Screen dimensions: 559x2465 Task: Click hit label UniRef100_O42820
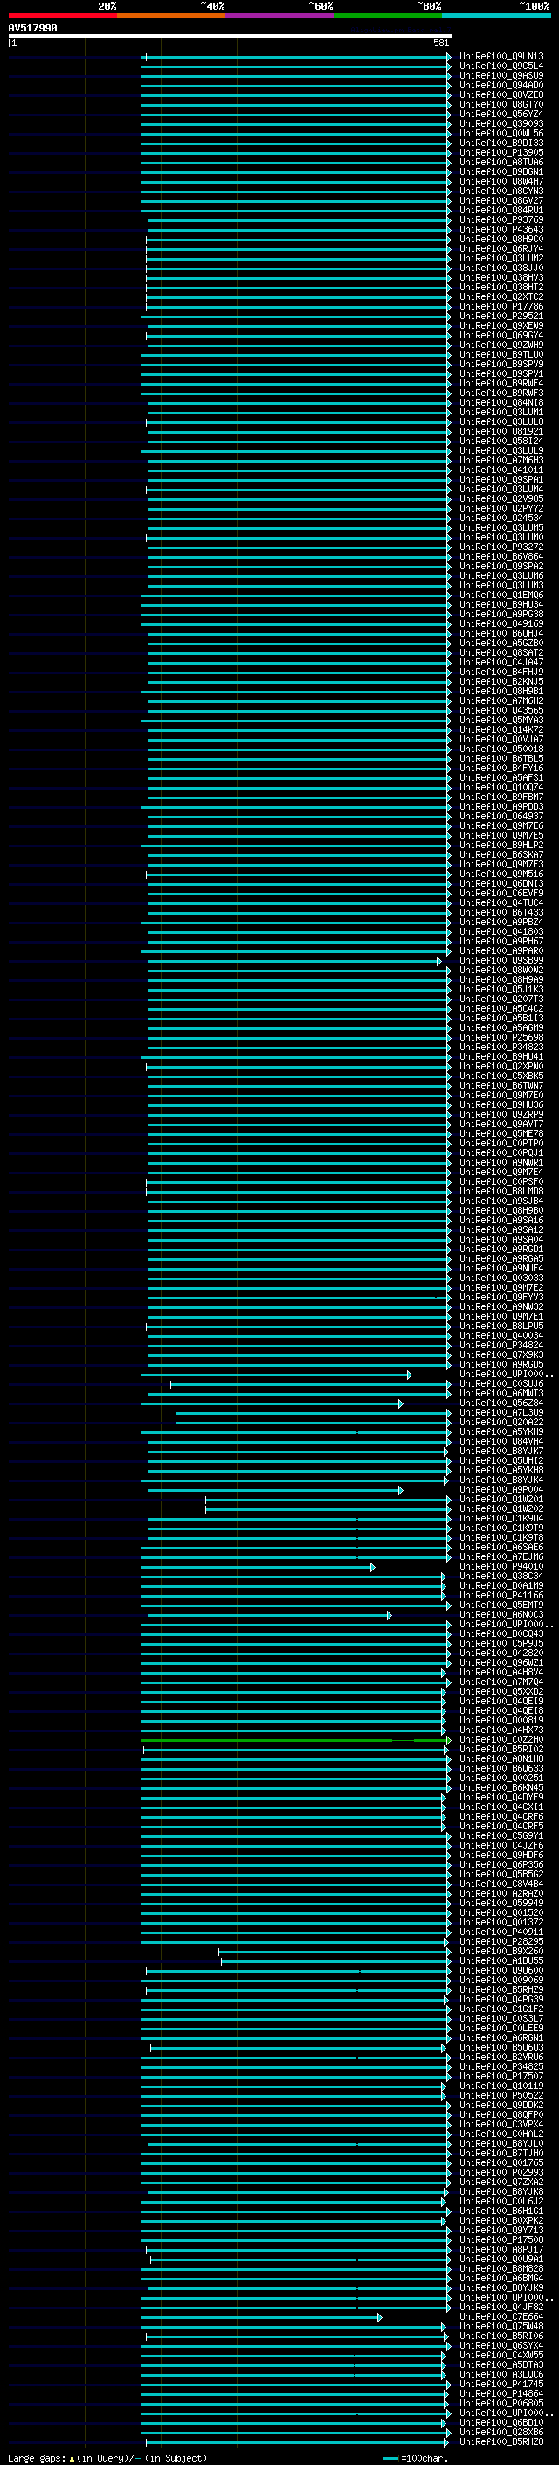(x=501, y=1653)
